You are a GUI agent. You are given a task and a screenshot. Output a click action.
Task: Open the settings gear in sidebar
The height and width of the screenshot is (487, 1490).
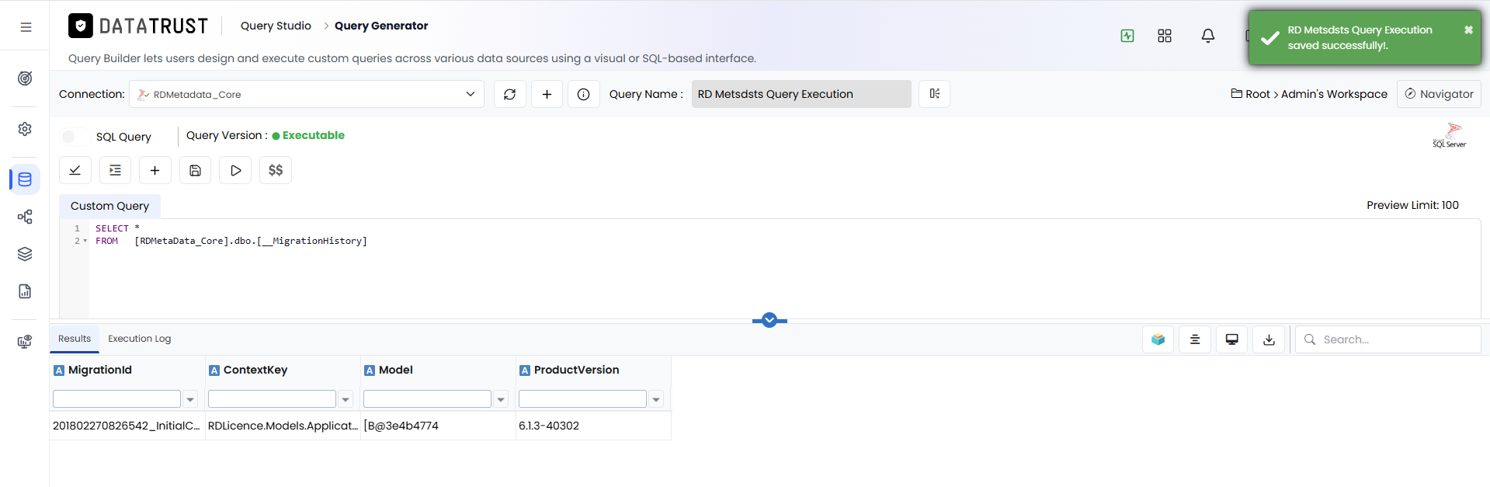[x=25, y=129]
